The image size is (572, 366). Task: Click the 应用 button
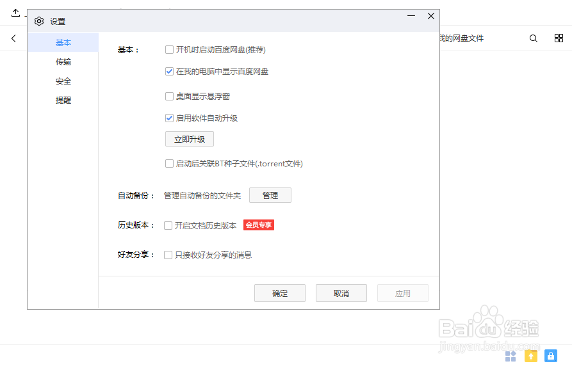[x=403, y=294]
